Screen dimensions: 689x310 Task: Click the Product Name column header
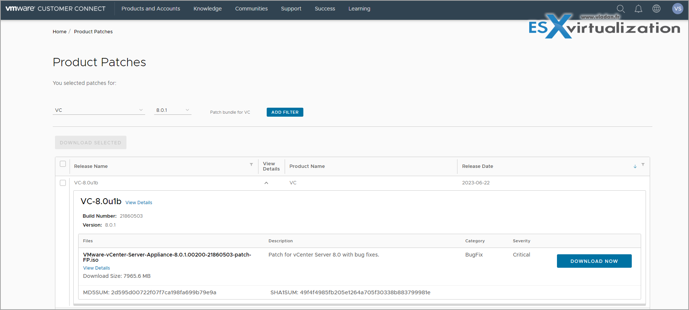coord(307,166)
